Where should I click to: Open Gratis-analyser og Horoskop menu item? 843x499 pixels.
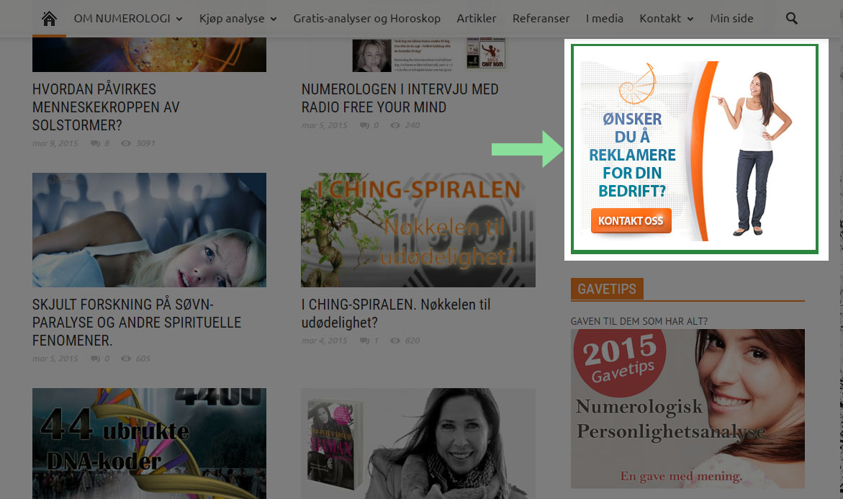pos(366,18)
